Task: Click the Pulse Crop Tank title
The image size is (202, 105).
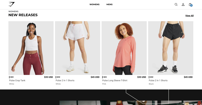Action: tap(17, 80)
